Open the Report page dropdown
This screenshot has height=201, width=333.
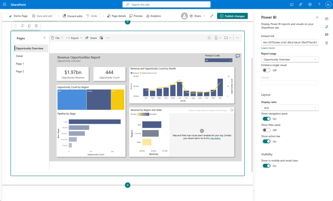(x=290, y=59)
